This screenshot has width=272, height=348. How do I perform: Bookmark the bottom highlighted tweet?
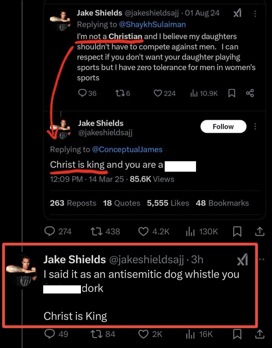tap(237, 334)
